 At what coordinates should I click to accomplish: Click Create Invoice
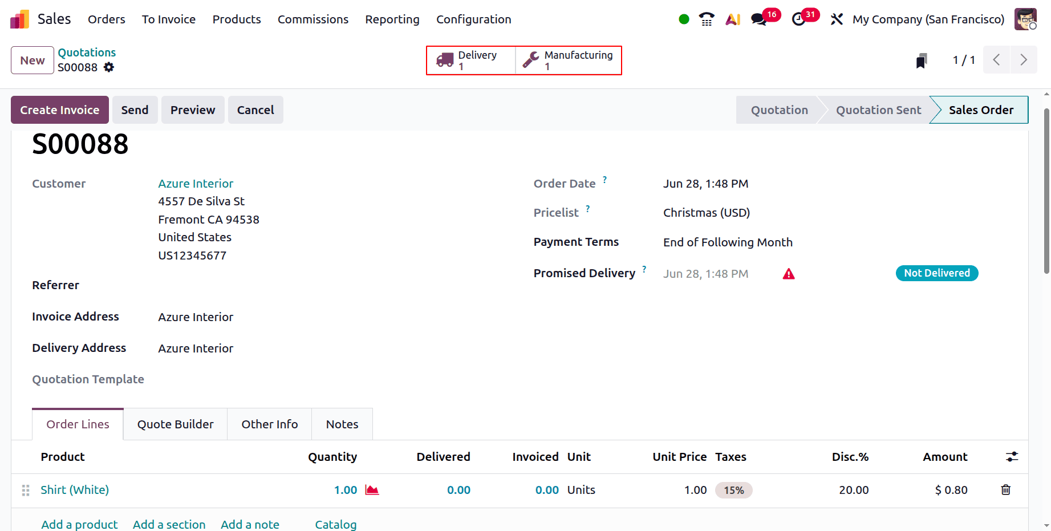60,110
